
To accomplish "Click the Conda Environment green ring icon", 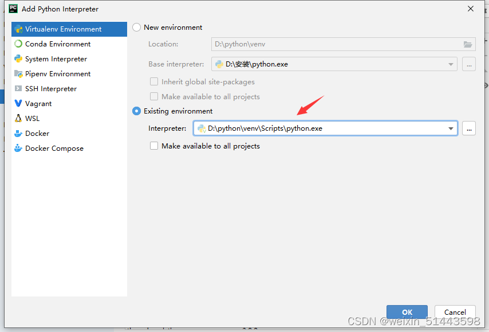I will (18, 44).
